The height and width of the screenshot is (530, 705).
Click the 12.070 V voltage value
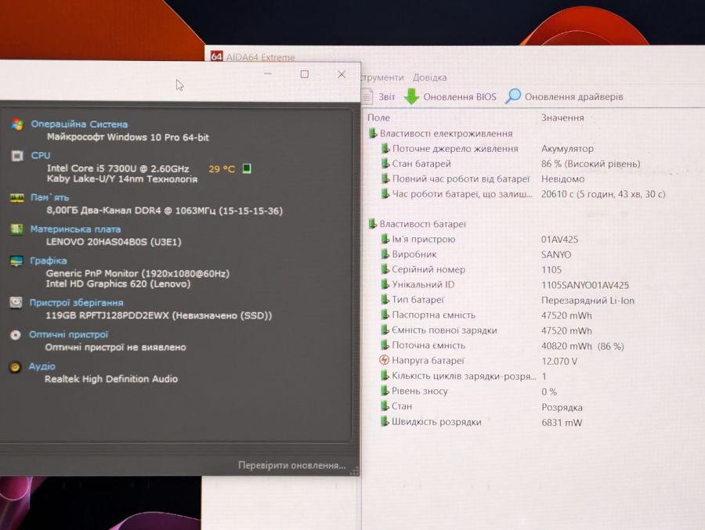pos(559,361)
